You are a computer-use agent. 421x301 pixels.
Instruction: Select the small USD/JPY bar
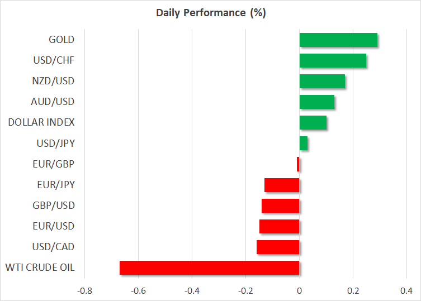coord(304,144)
